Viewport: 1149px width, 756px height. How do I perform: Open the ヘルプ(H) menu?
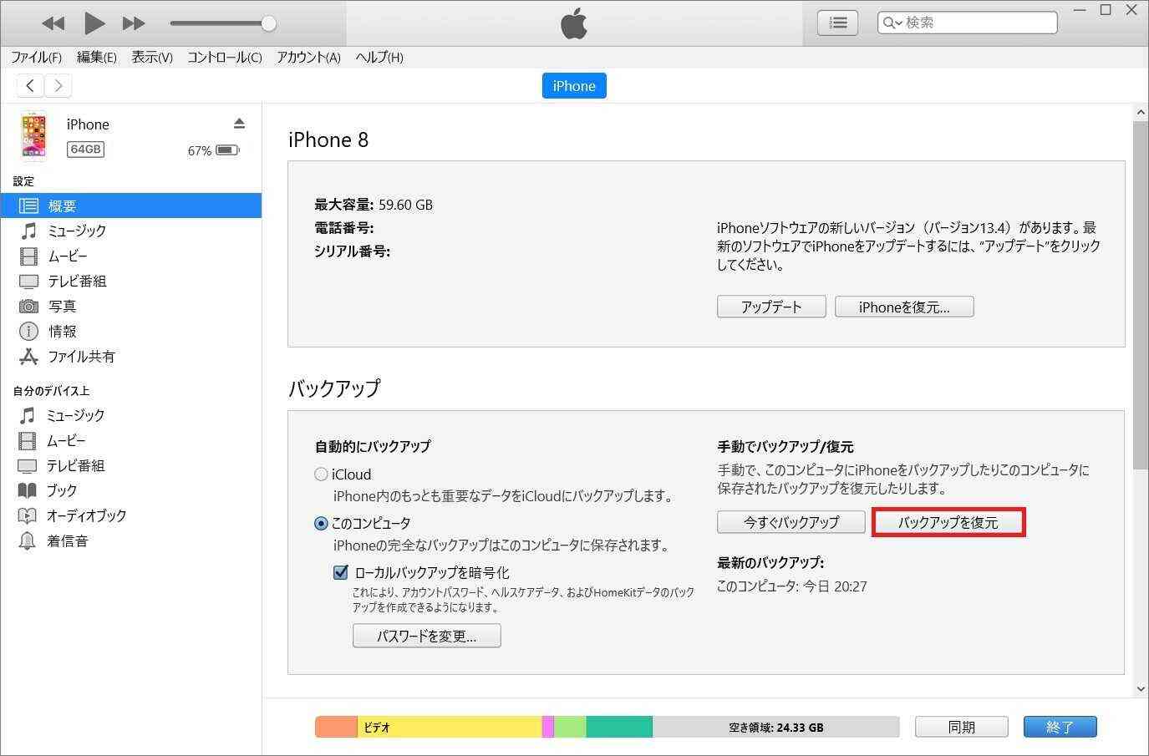point(379,57)
